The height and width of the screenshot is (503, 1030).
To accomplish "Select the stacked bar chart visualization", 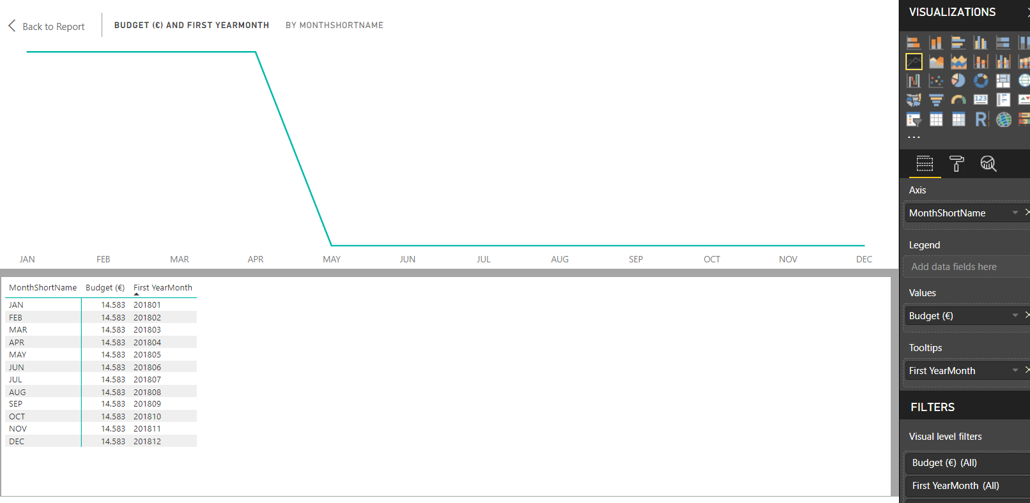I will (x=914, y=43).
